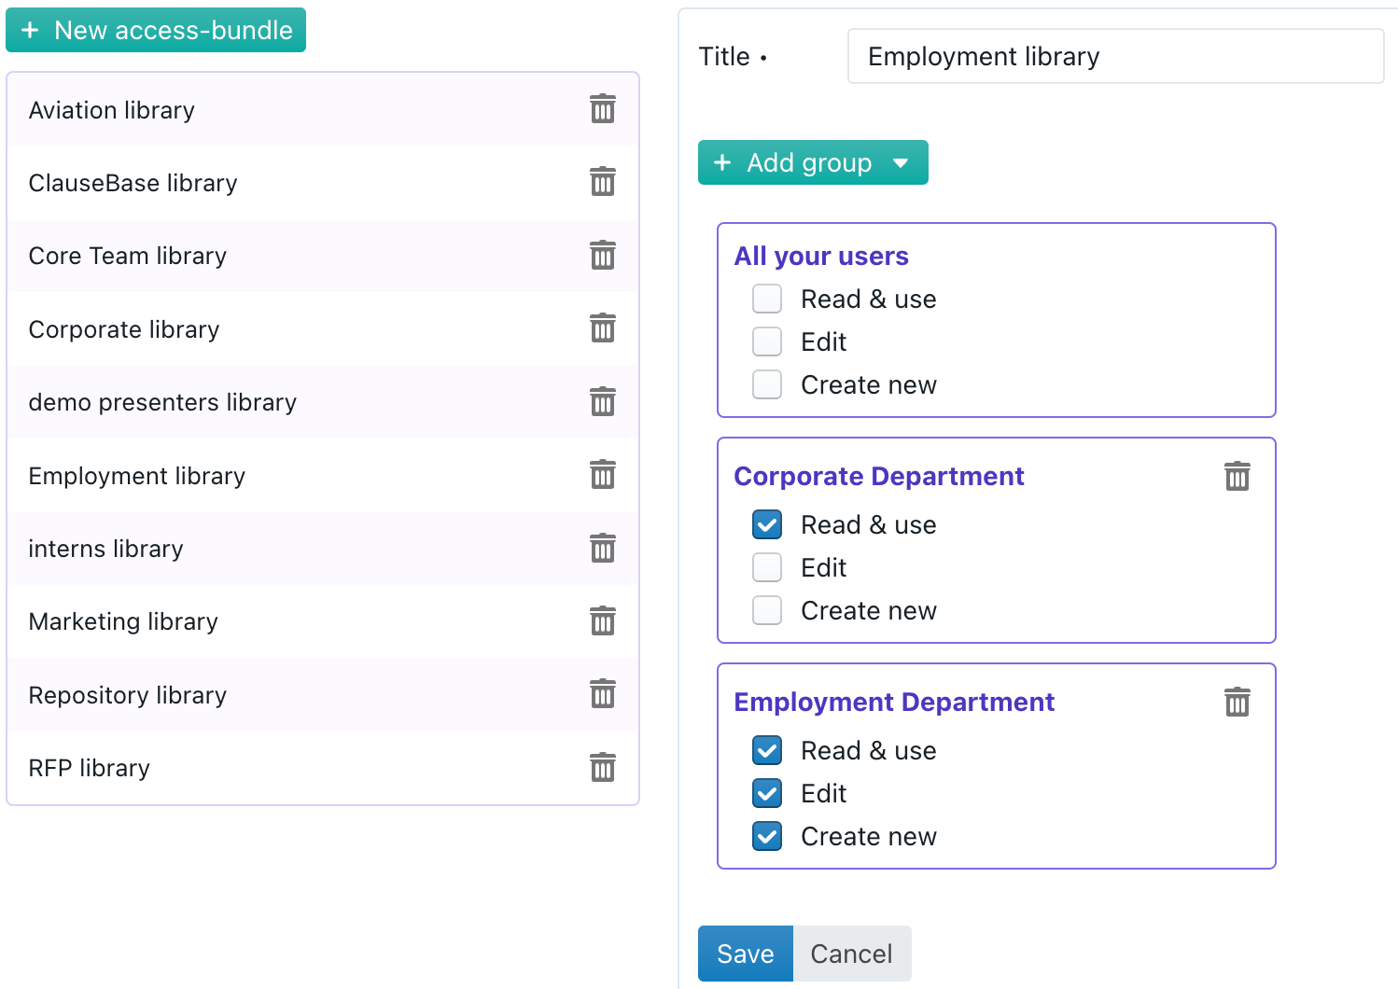Screen dimensions: 1398x989
Task: Delete the Aviation library bundle
Action: [603, 109]
